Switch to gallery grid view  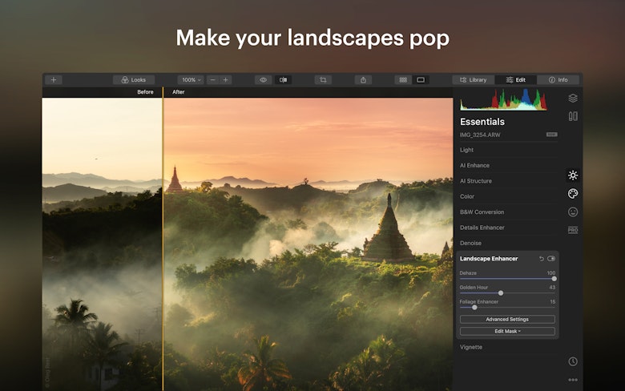click(403, 79)
